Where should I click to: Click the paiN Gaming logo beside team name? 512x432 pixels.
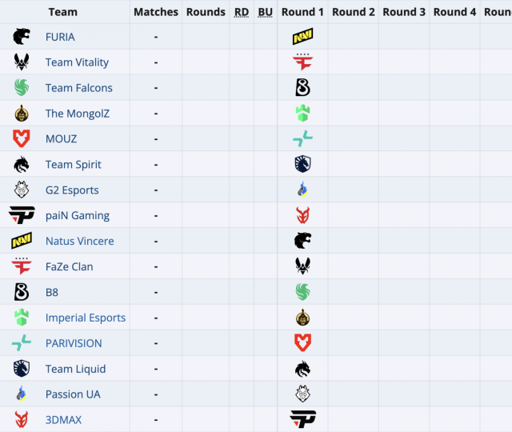click(22, 215)
